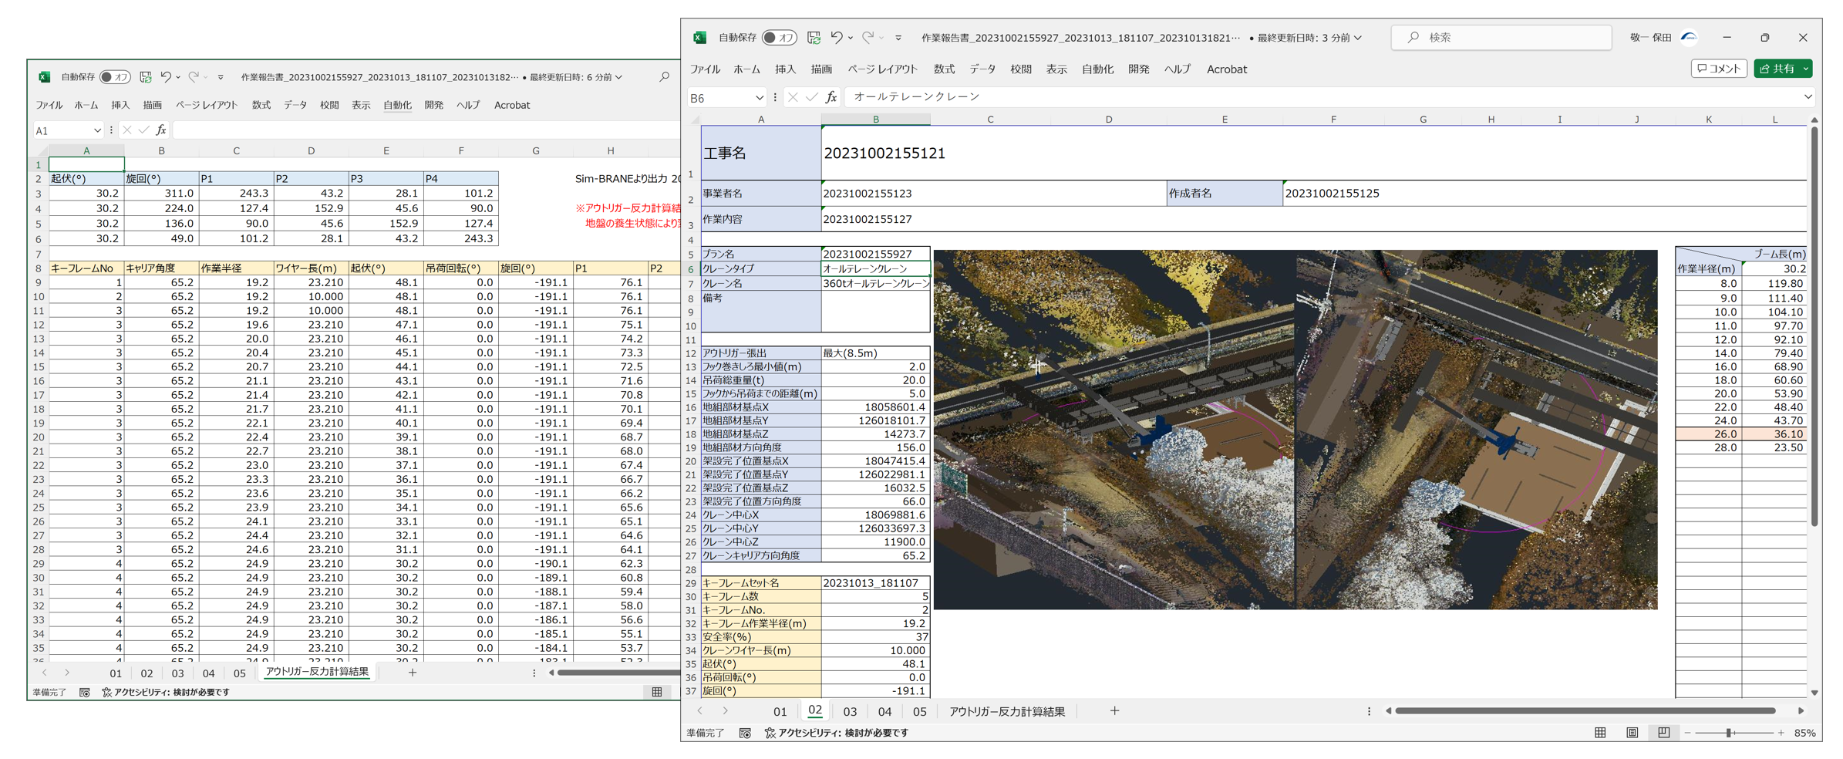1843x759 pixels.
Task: Click the search magnifier icon in left window
Action: tap(664, 77)
